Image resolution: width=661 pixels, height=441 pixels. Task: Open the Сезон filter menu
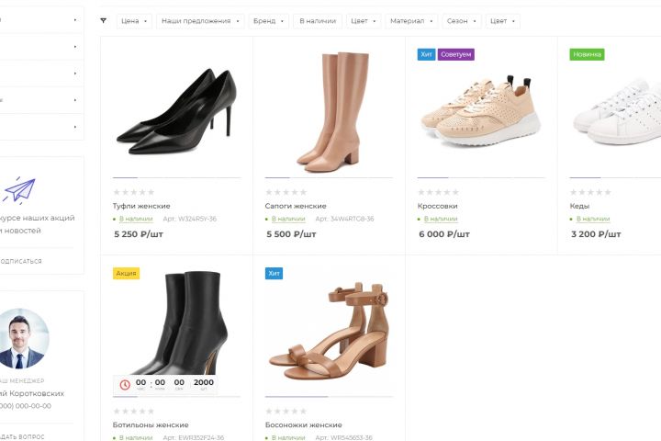coord(462,20)
